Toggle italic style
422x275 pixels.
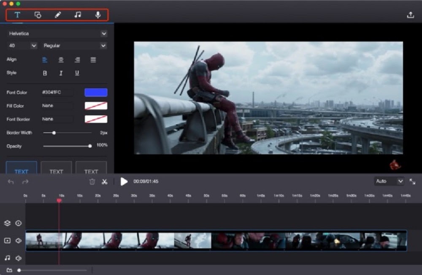point(61,73)
